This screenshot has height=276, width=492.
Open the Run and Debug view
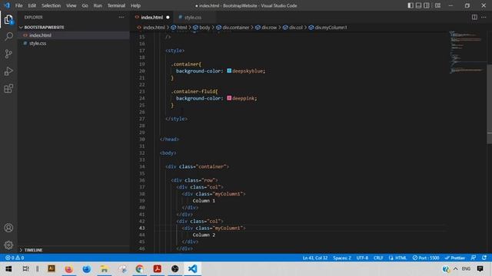click(8, 71)
